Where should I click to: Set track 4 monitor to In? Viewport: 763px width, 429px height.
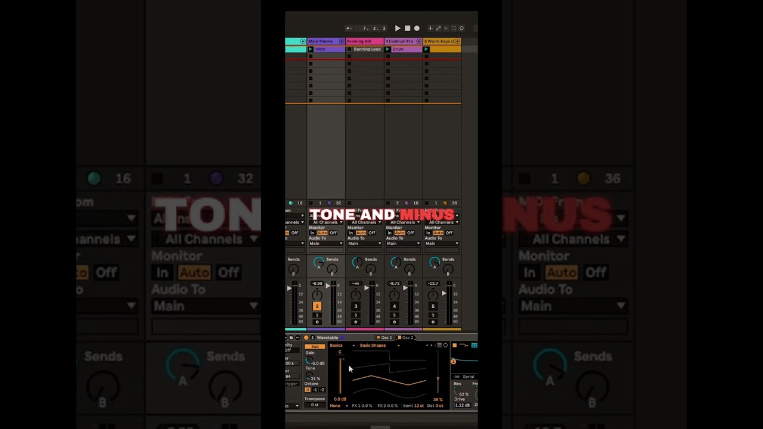tap(389, 233)
